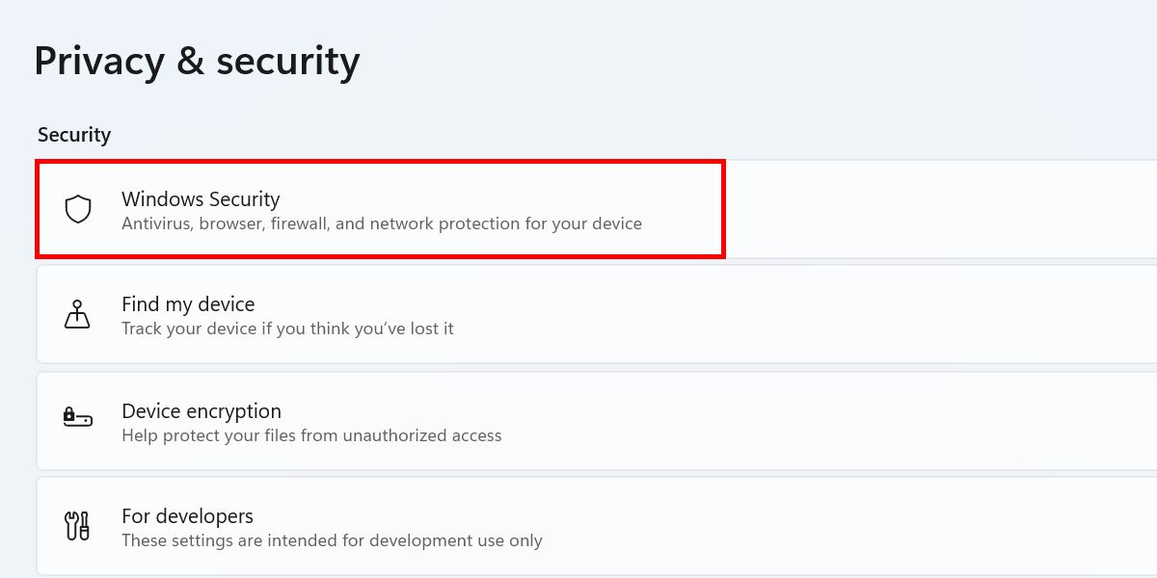
Task: Click the Device encryption row title
Action: 202,411
